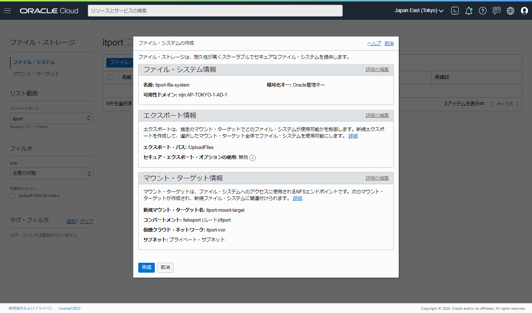Click the 0アイテムを表示中 status text
This screenshot has height=313, width=532.
click(464, 104)
